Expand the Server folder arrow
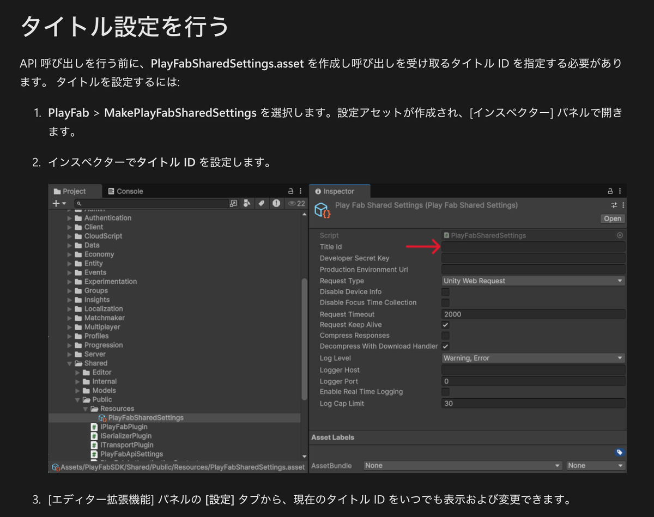 point(70,354)
